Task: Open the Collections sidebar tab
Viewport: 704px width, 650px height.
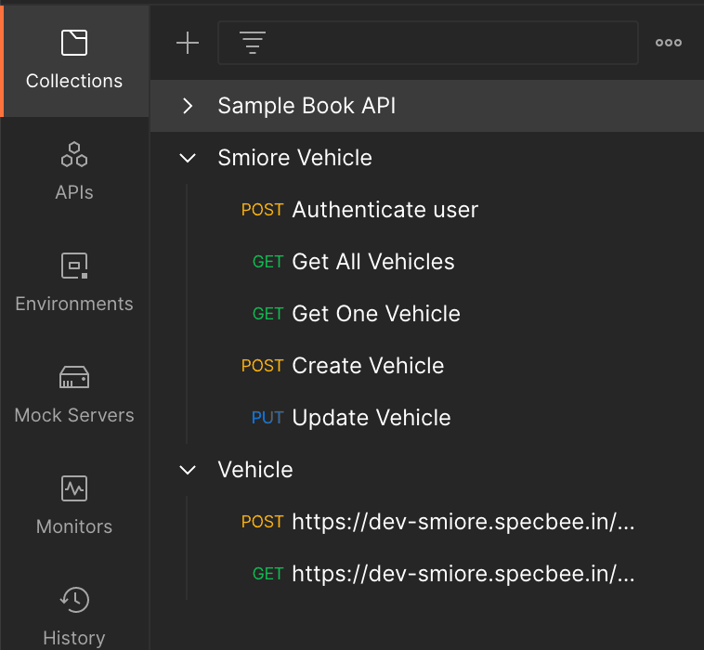Action: [x=74, y=61]
